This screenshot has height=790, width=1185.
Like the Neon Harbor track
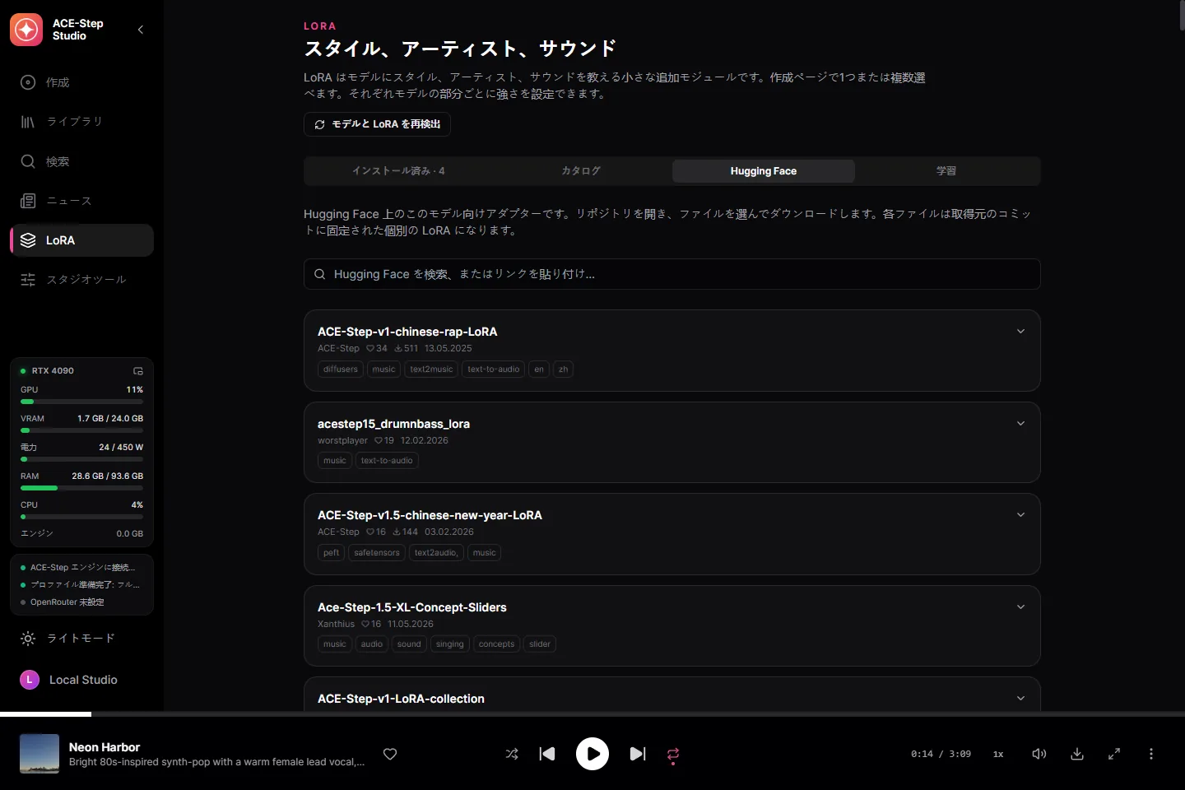point(390,754)
